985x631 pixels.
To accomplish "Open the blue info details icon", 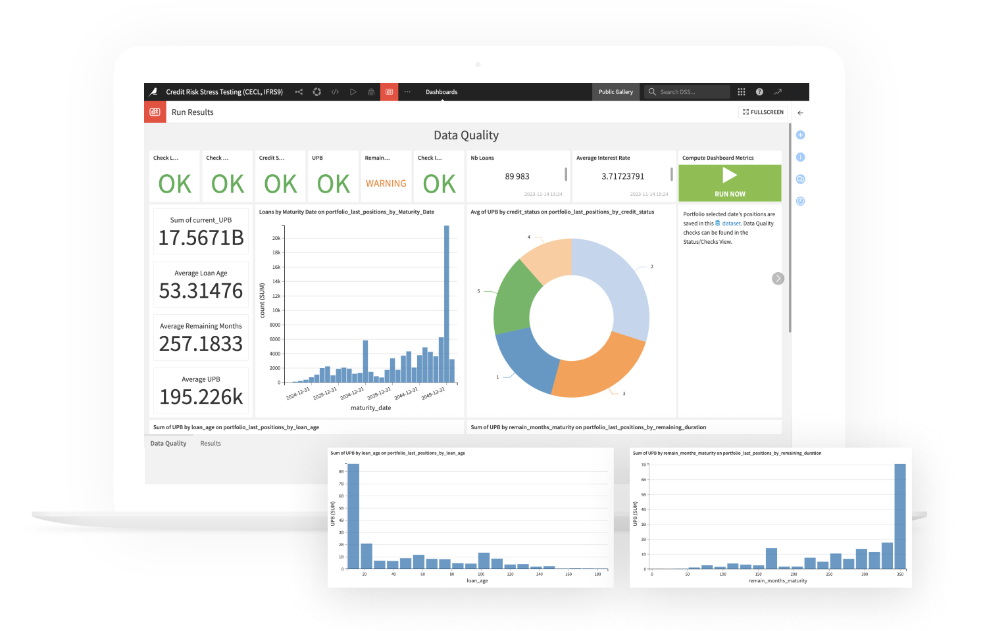I will 801,157.
